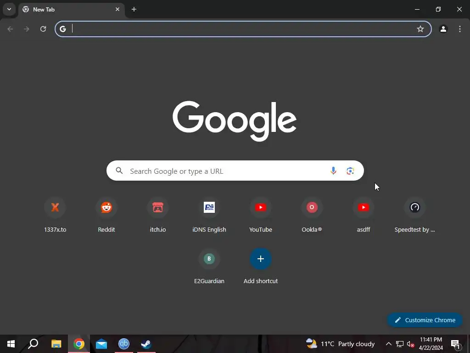The height and width of the screenshot is (353, 470).
Task: Open network status in system tray
Action: coord(400,344)
